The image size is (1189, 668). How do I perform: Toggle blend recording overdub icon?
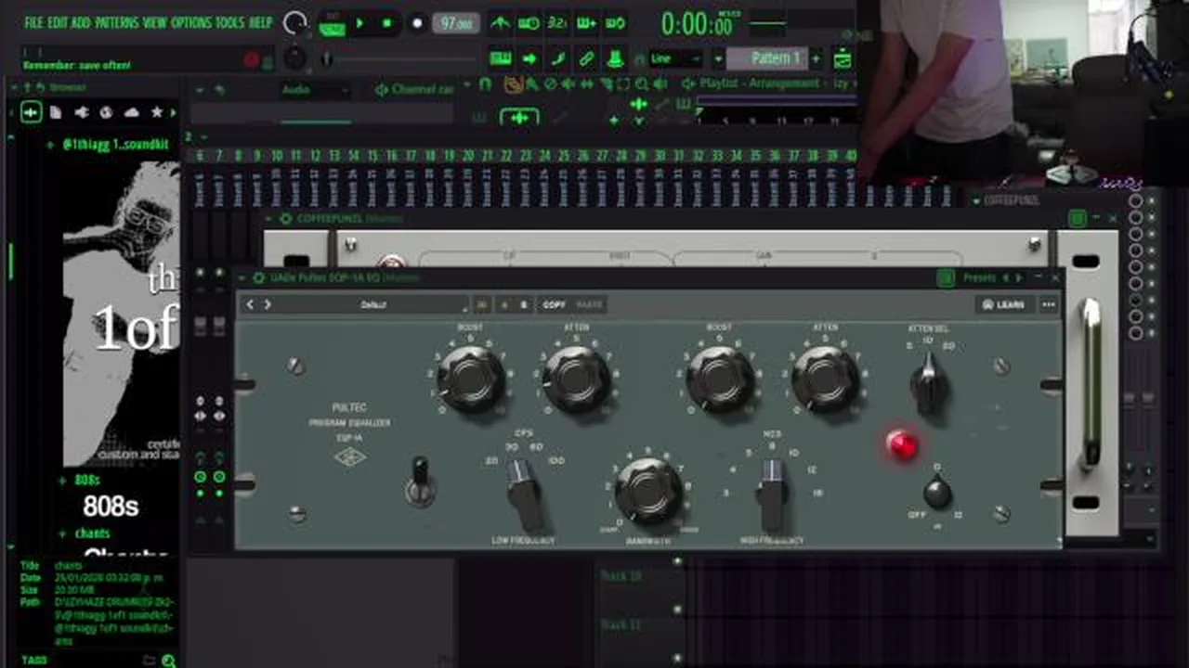586,23
